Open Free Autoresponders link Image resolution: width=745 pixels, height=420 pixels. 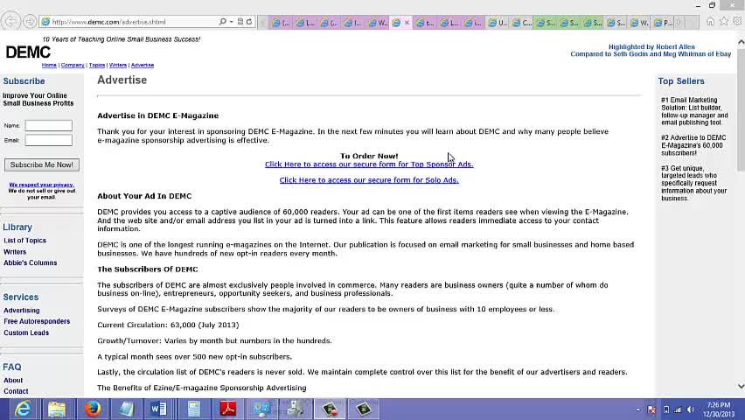click(37, 321)
